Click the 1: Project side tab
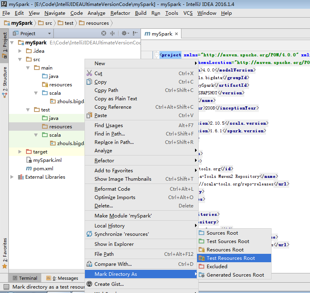Screen dimensions: 310x293 (4, 46)
